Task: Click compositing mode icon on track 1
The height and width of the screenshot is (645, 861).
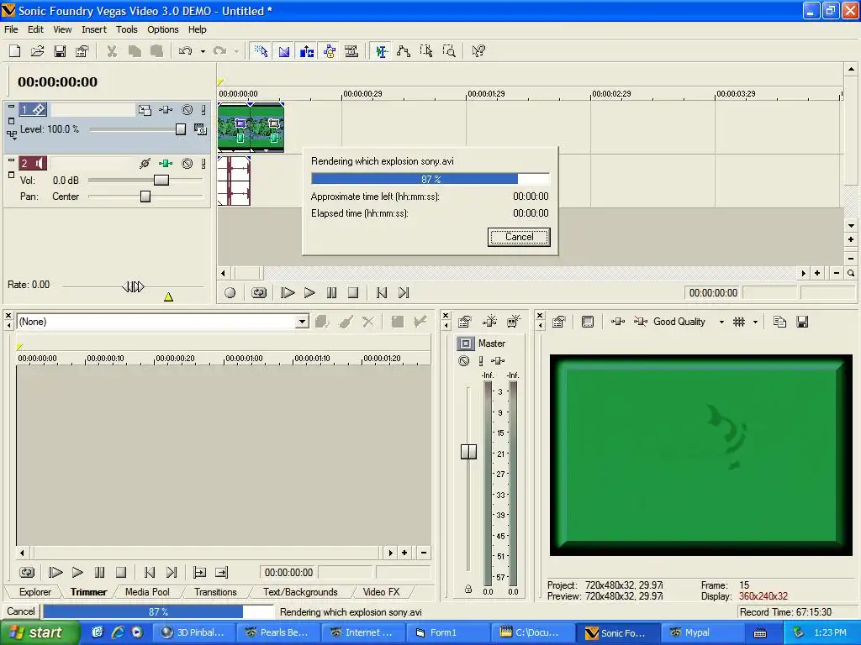Action: (200, 129)
